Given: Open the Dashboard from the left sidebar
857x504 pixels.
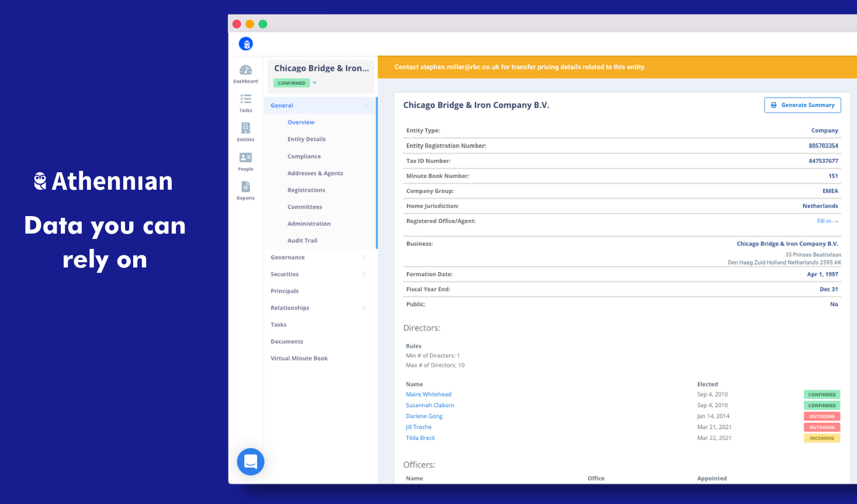Looking at the screenshot, I should tap(245, 73).
